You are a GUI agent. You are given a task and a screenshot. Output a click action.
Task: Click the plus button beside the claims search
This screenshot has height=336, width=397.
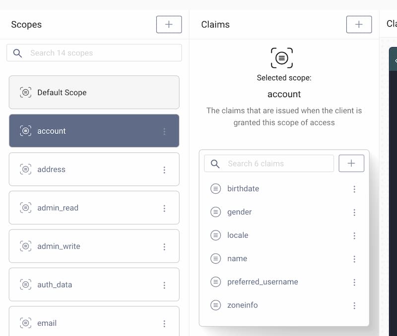pyautogui.click(x=351, y=163)
